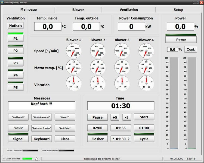Toggle ventilation preset P5

(x=16, y=87)
